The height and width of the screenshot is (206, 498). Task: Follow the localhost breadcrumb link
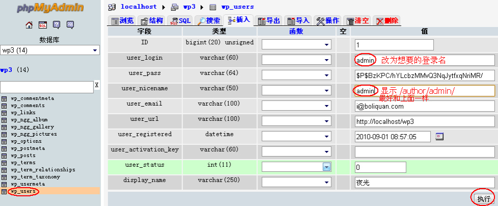[139, 7]
